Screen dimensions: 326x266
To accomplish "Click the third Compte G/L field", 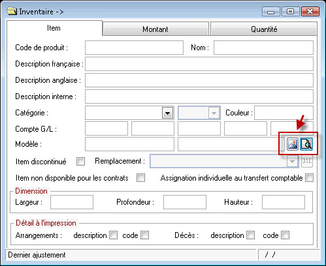I will coord(199,128).
